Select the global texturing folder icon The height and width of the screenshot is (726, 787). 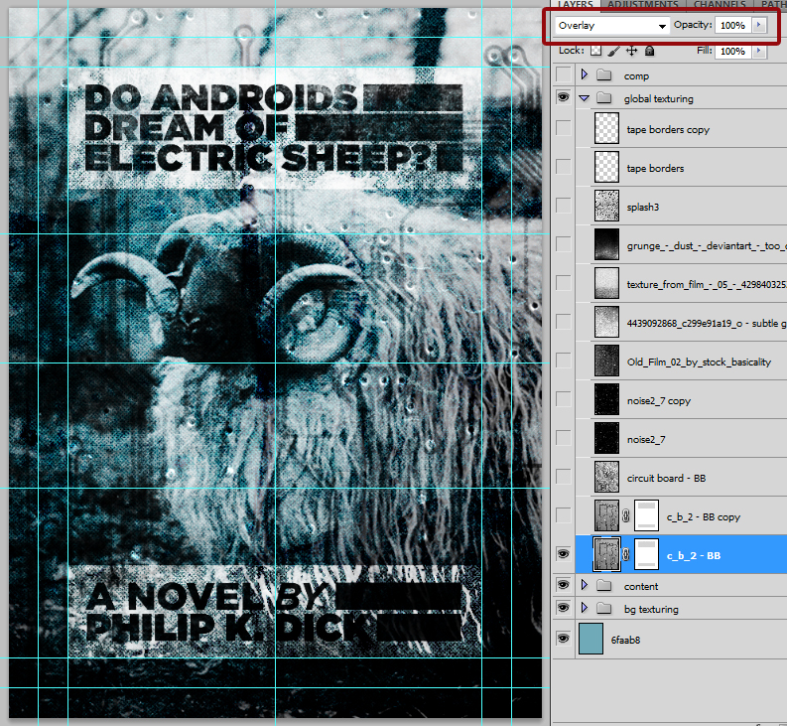[604, 98]
